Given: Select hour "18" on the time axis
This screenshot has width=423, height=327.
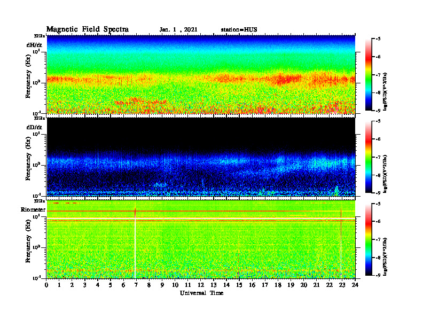Looking at the screenshot, I should 278,285.
